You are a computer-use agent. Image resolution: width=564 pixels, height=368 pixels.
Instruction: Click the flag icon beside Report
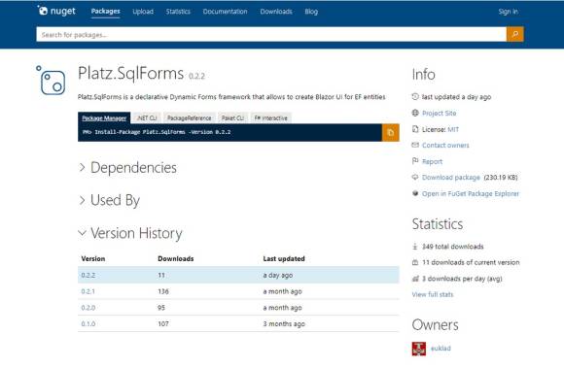point(415,161)
